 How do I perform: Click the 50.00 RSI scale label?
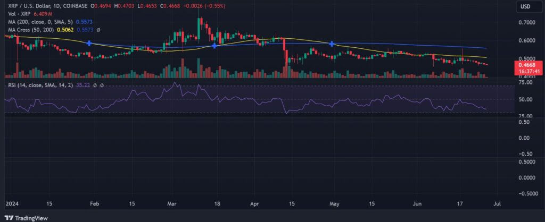pyautogui.click(x=525, y=99)
